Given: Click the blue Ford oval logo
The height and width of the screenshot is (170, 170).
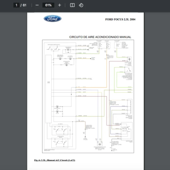Looking at the screenshot, I should click(x=52, y=19).
